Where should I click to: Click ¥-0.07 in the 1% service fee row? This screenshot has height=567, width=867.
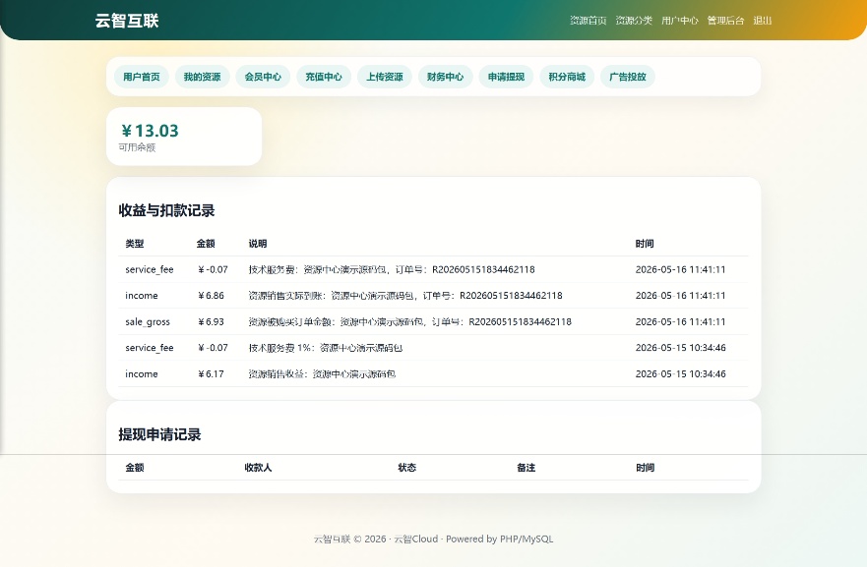click(213, 348)
